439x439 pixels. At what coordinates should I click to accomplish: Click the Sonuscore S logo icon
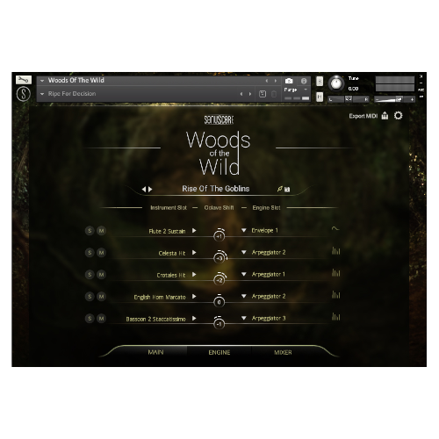[x=24, y=94]
